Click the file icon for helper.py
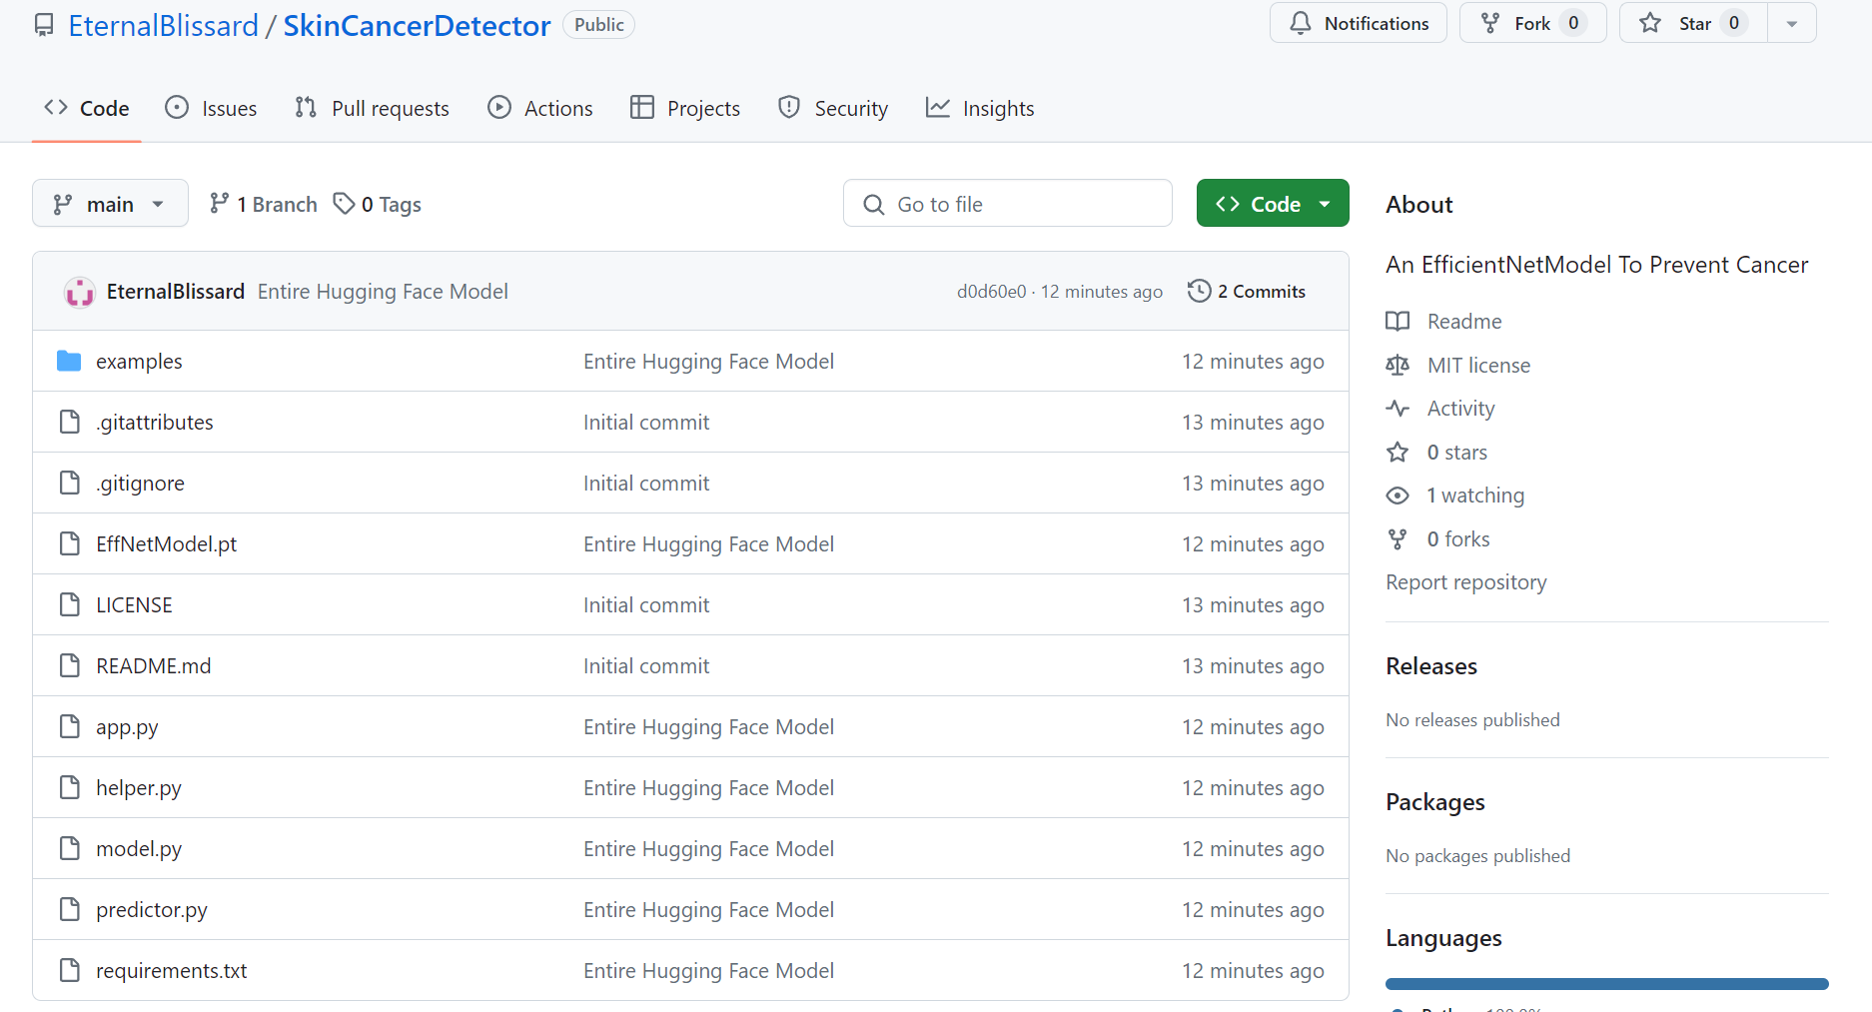The height and width of the screenshot is (1012, 1872). coord(69,787)
